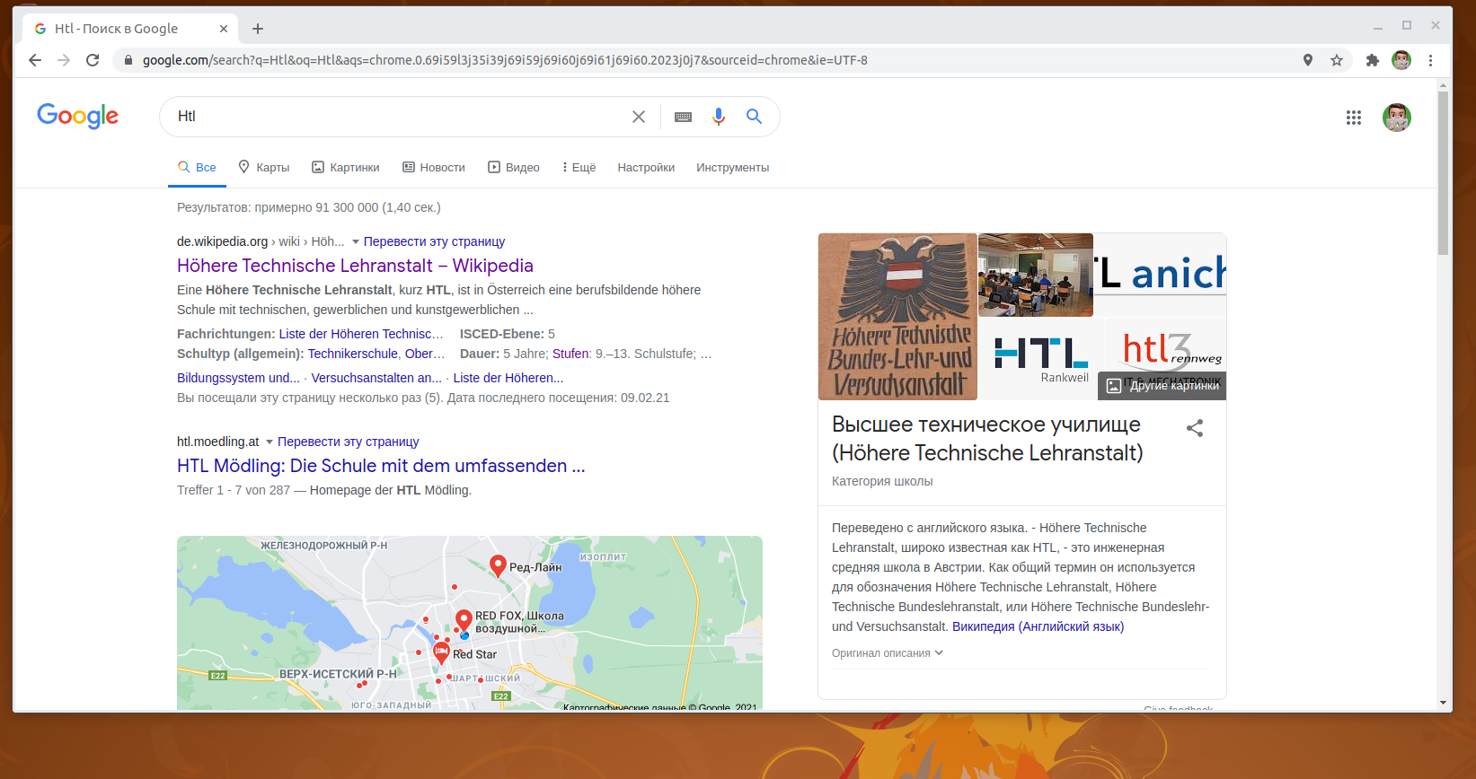Click the vertical page scrollbar
Screen dimensions: 1476x779
1443,173
